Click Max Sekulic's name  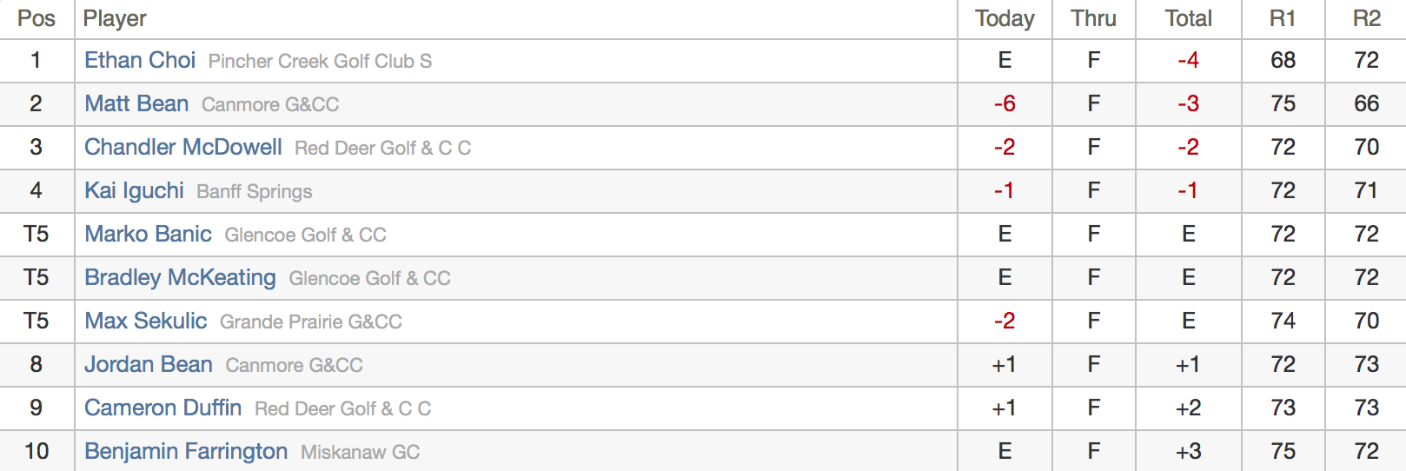tap(145, 322)
